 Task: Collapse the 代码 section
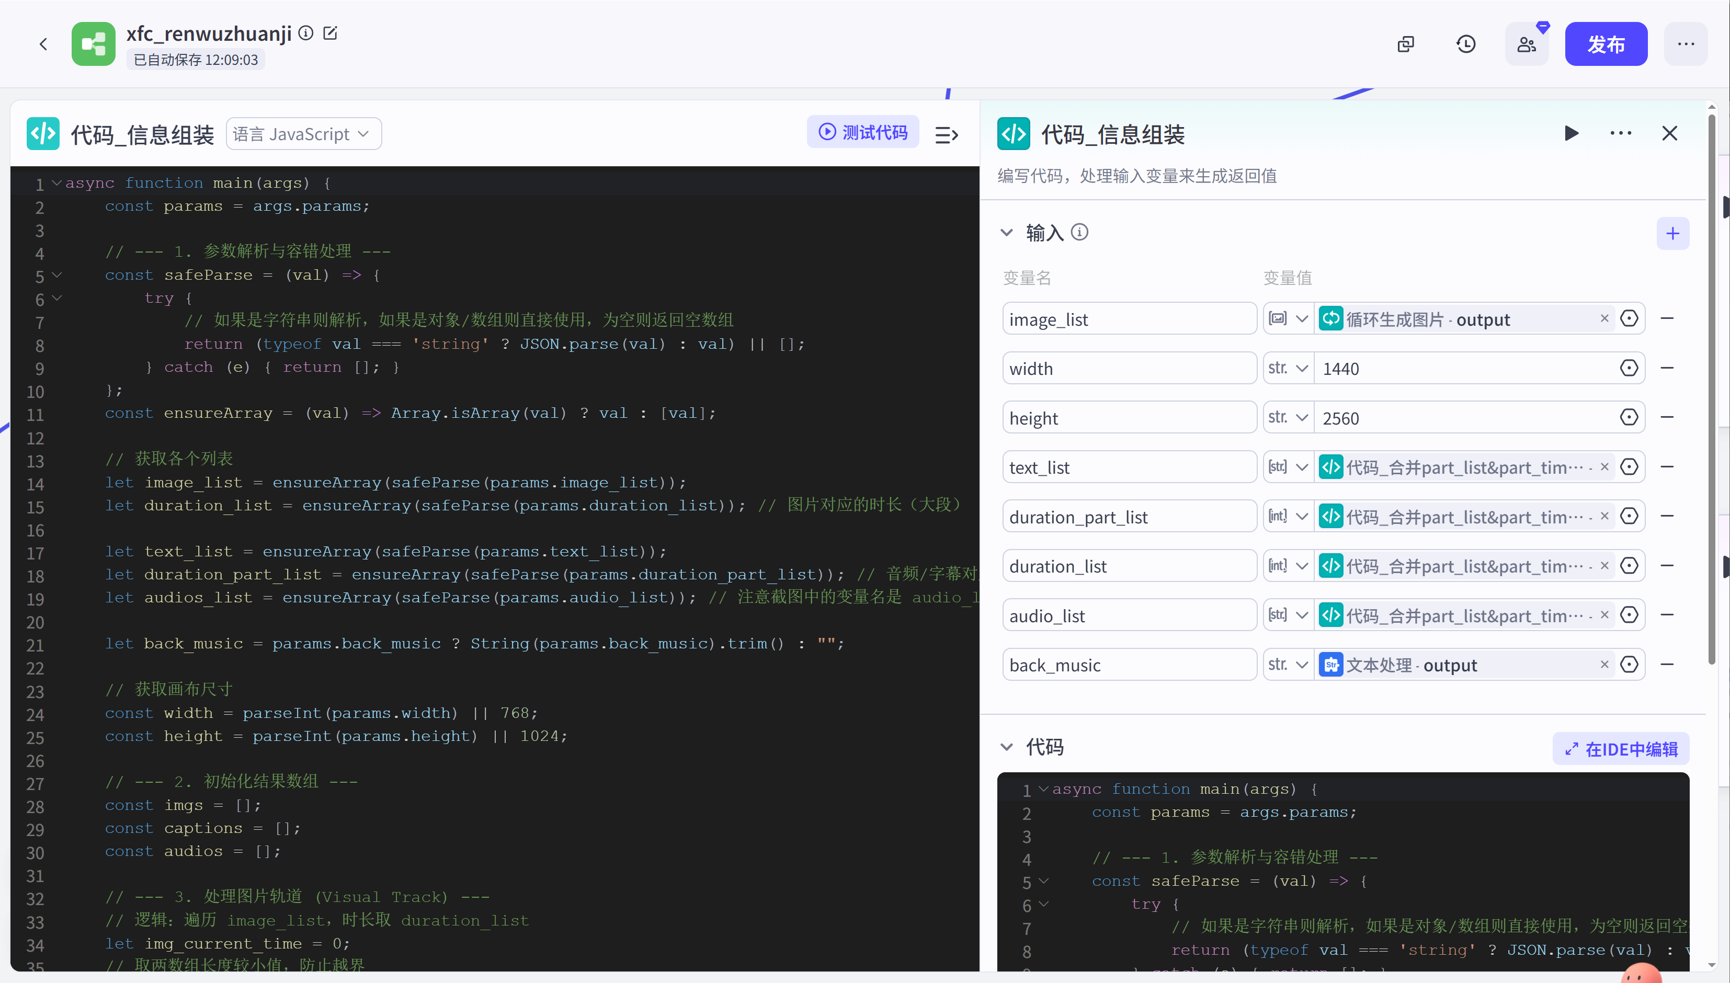tap(1007, 747)
